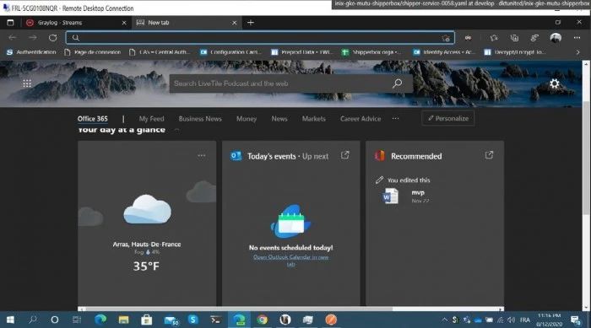The width and height of the screenshot is (591, 328).
Task: Refresh the page with reload icon
Action: click(x=52, y=38)
